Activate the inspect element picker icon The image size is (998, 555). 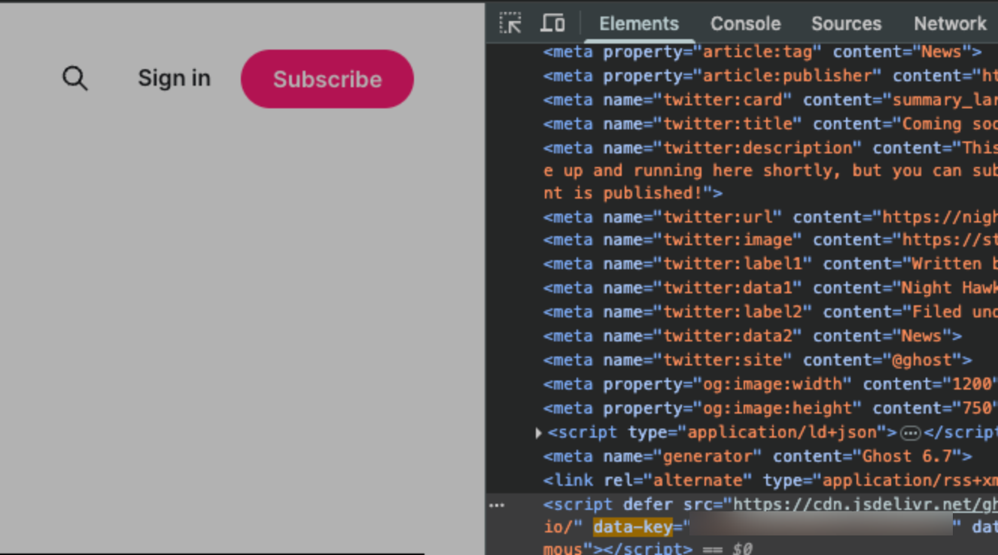tap(510, 23)
